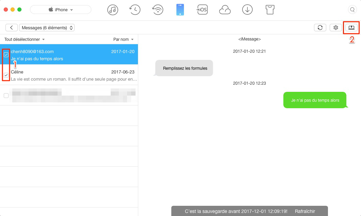Click the sauvegarde avant 2017-12-01 notice text
361x216 pixels.
click(x=236, y=211)
